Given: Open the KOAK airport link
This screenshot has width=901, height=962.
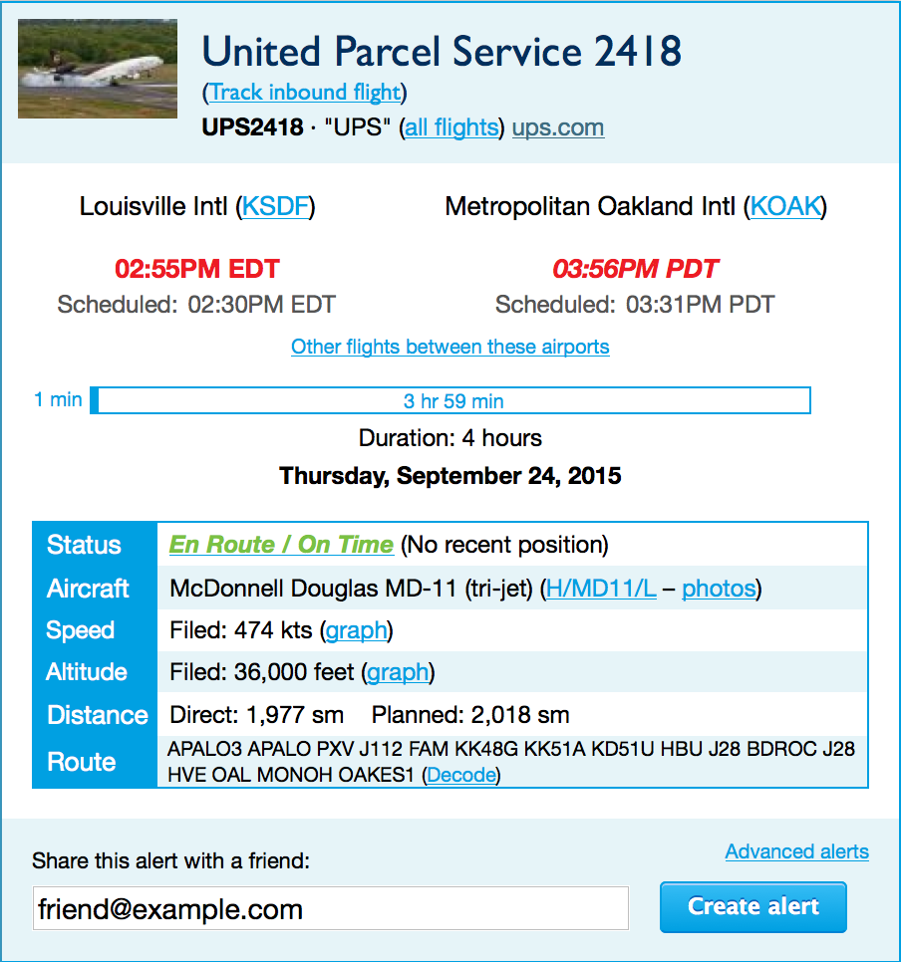Looking at the screenshot, I should click(785, 206).
